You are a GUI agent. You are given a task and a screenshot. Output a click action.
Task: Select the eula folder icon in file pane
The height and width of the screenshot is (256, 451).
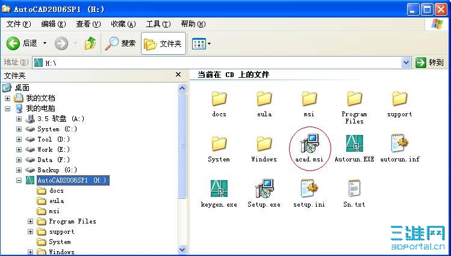[x=264, y=99]
